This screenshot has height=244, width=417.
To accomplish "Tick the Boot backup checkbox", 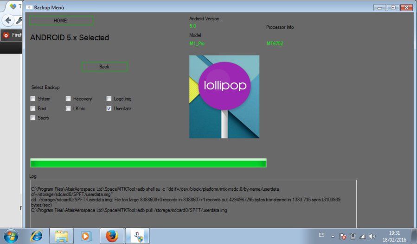I will point(33,108).
